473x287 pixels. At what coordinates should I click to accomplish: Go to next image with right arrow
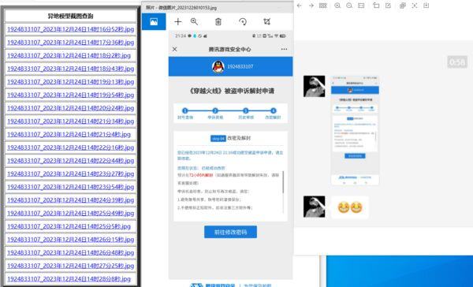(x=311, y=6)
